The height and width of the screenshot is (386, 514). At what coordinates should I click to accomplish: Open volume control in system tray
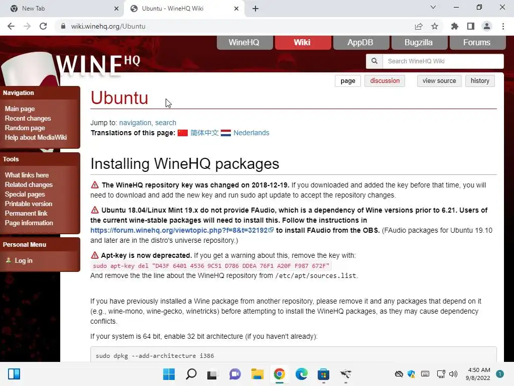click(x=453, y=374)
